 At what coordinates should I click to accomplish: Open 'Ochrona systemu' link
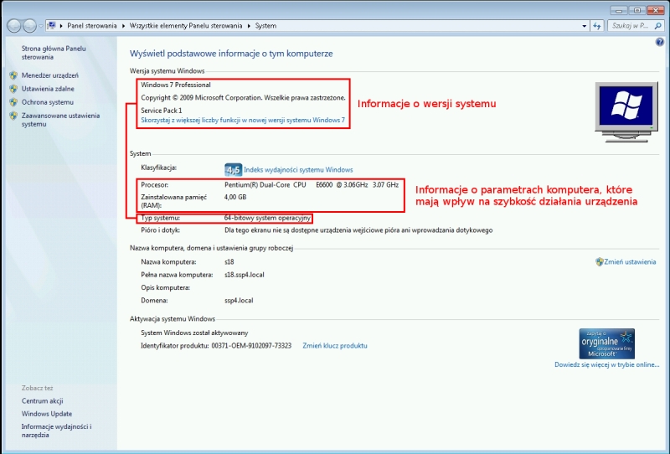coord(48,102)
